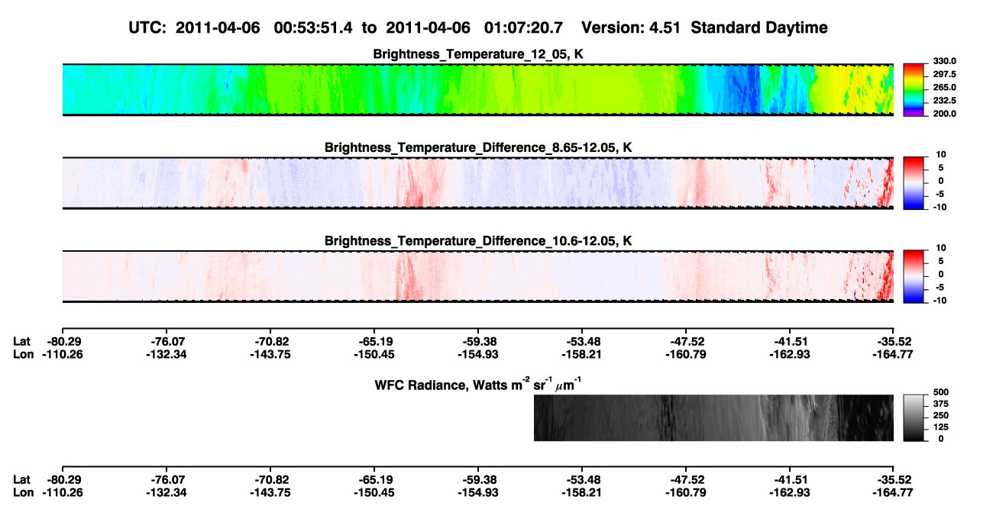Click latitude '-59.38' on the axis below WFC Radiance

click(x=478, y=480)
